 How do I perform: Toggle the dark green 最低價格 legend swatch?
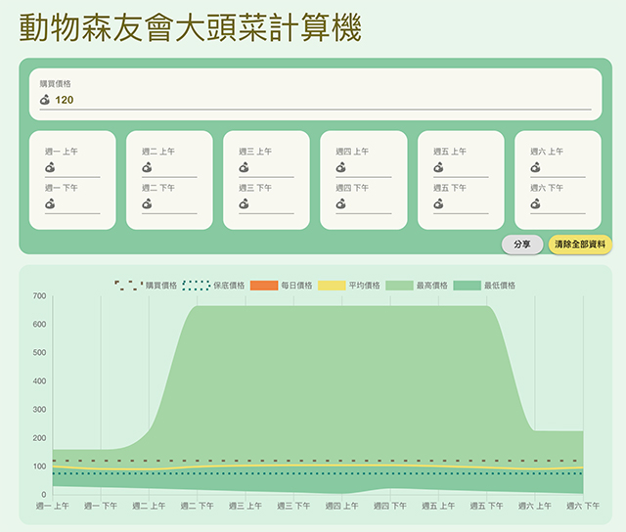[x=468, y=286]
